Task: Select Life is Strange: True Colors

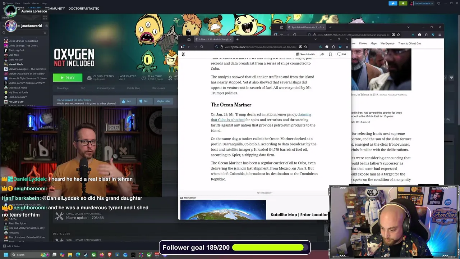Action: click(x=23, y=46)
